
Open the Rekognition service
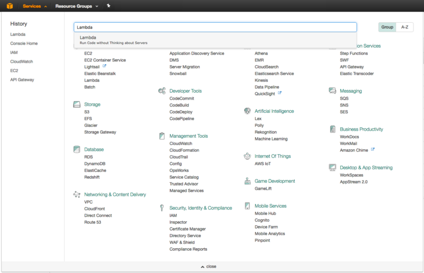pyautogui.click(x=266, y=133)
